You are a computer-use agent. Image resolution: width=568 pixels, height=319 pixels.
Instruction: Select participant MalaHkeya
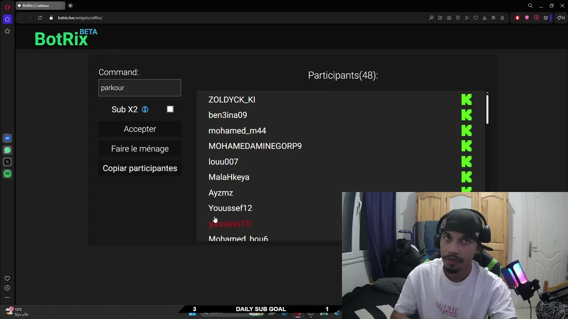coord(229,177)
